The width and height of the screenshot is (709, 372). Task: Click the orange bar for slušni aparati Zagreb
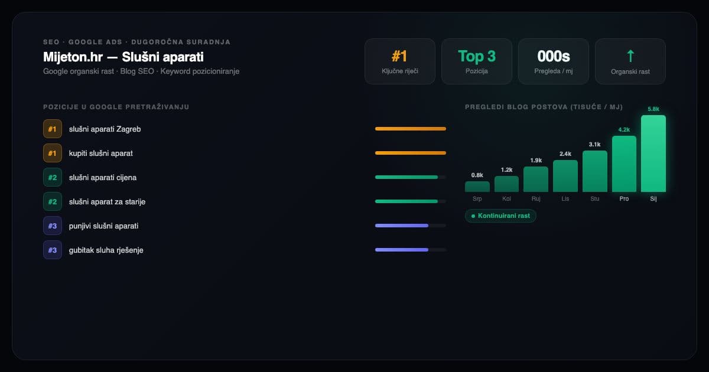tap(411, 129)
